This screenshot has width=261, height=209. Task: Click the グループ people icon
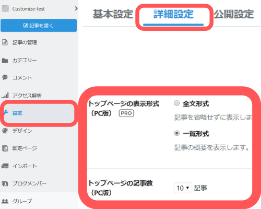(x=5, y=201)
